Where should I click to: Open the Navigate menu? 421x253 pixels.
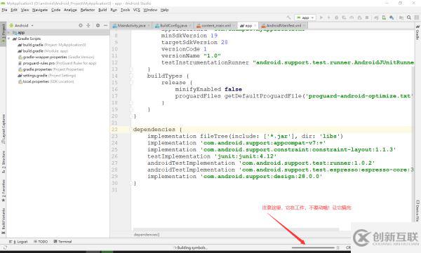40,10
